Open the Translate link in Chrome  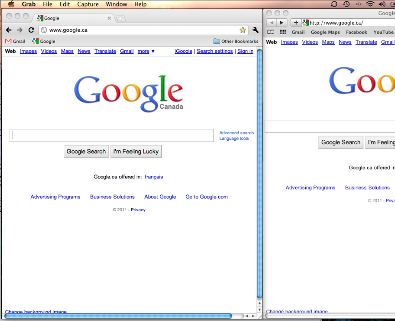pos(105,51)
